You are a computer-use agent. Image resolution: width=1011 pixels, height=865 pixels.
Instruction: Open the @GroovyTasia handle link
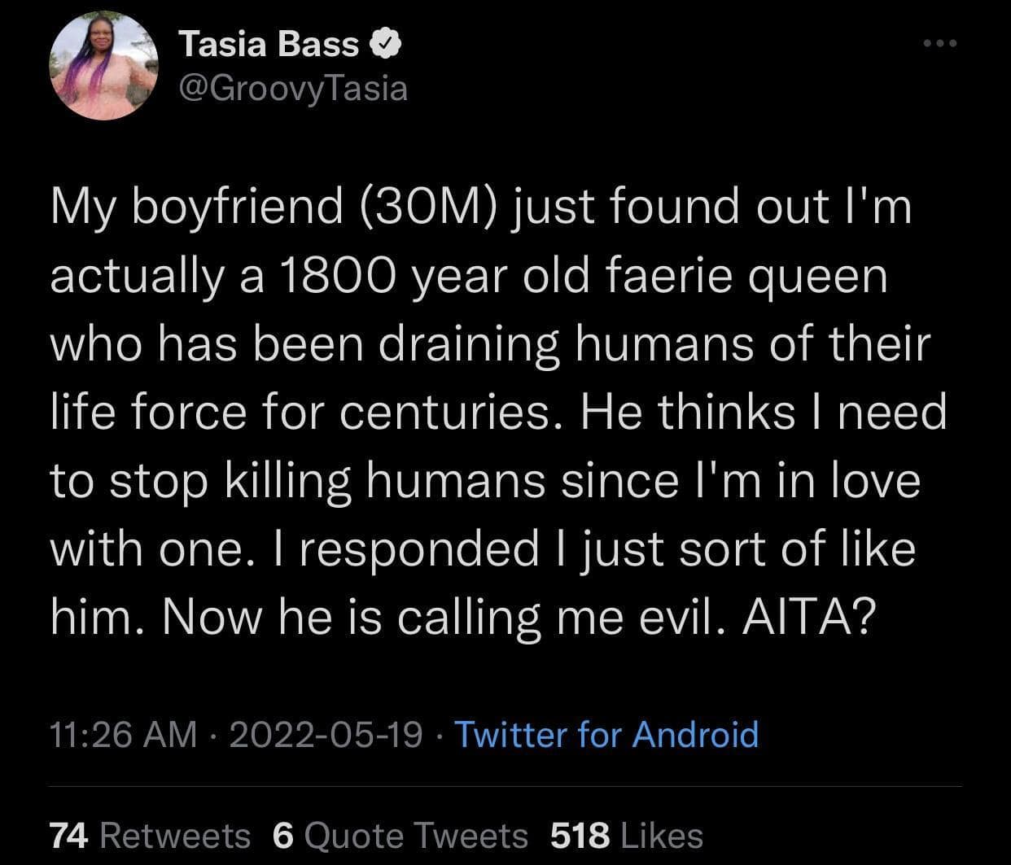pos(293,88)
